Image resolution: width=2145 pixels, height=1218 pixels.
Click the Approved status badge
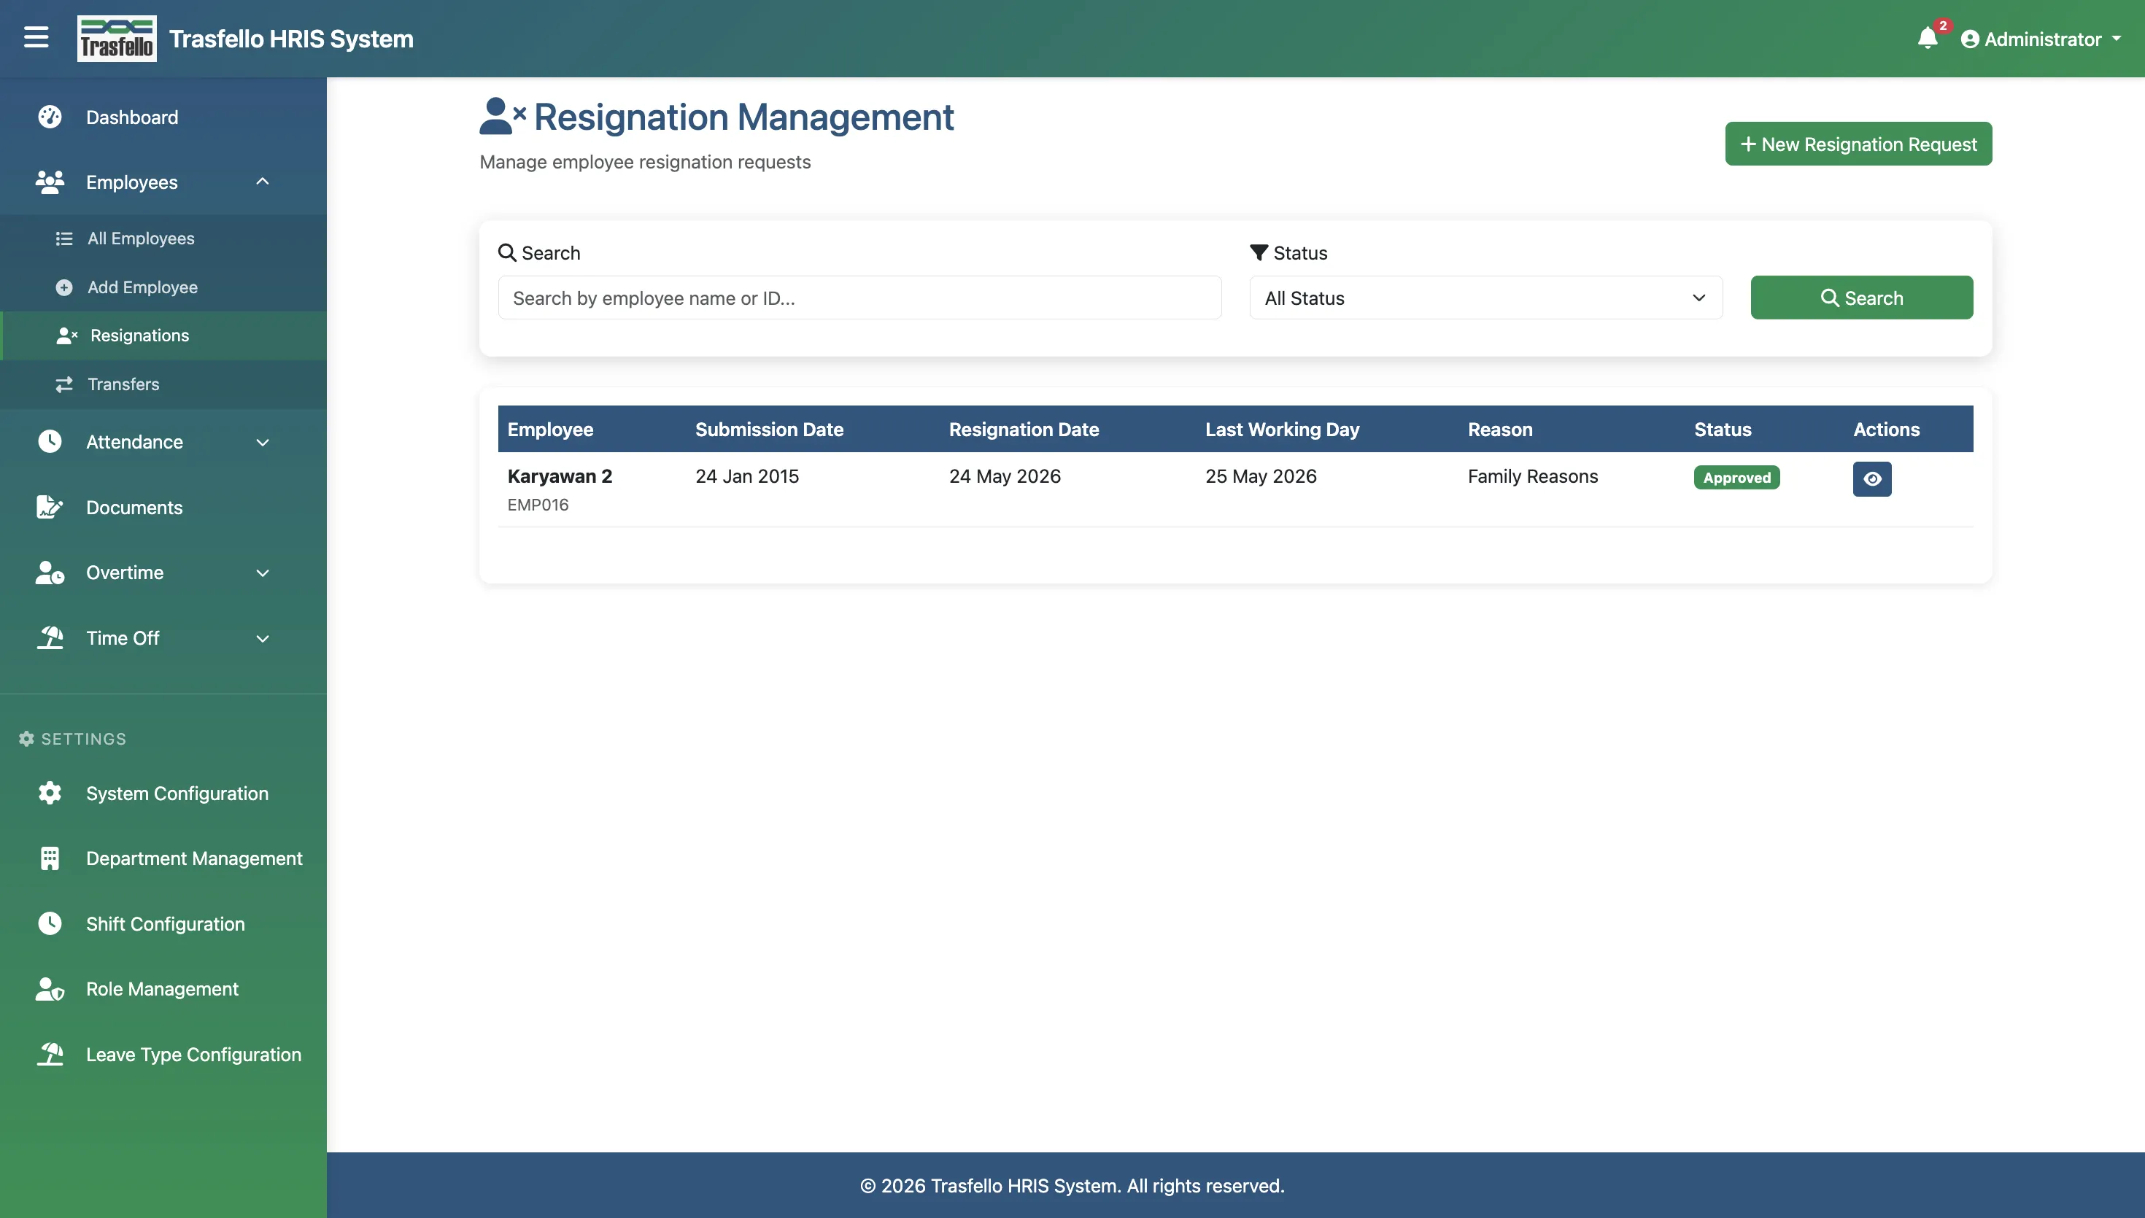coord(1736,477)
